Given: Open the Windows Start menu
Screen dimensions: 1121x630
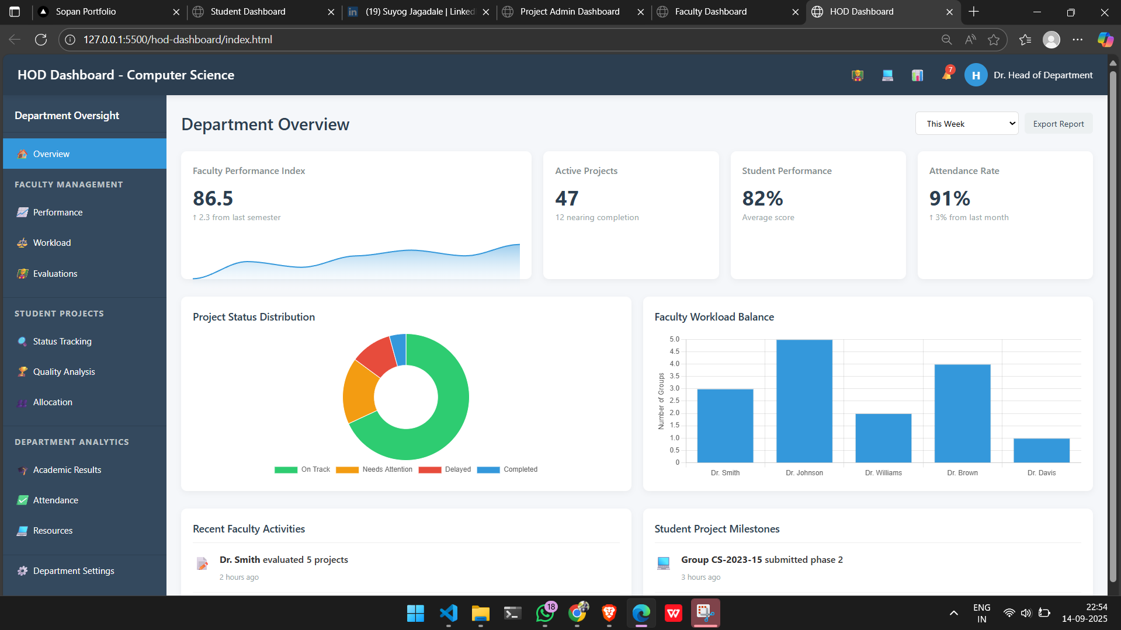Looking at the screenshot, I should pos(416,613).
